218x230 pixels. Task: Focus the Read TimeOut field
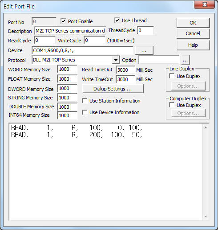click(x=125, y=70)
